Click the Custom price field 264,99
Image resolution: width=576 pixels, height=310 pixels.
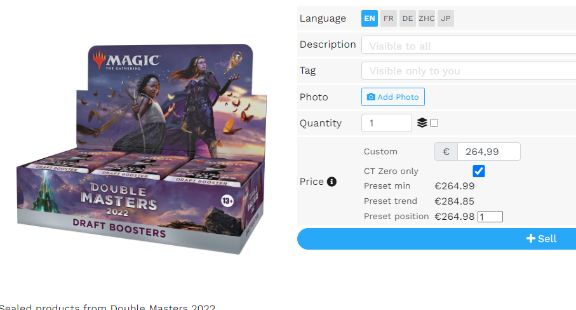click(488, 152)
